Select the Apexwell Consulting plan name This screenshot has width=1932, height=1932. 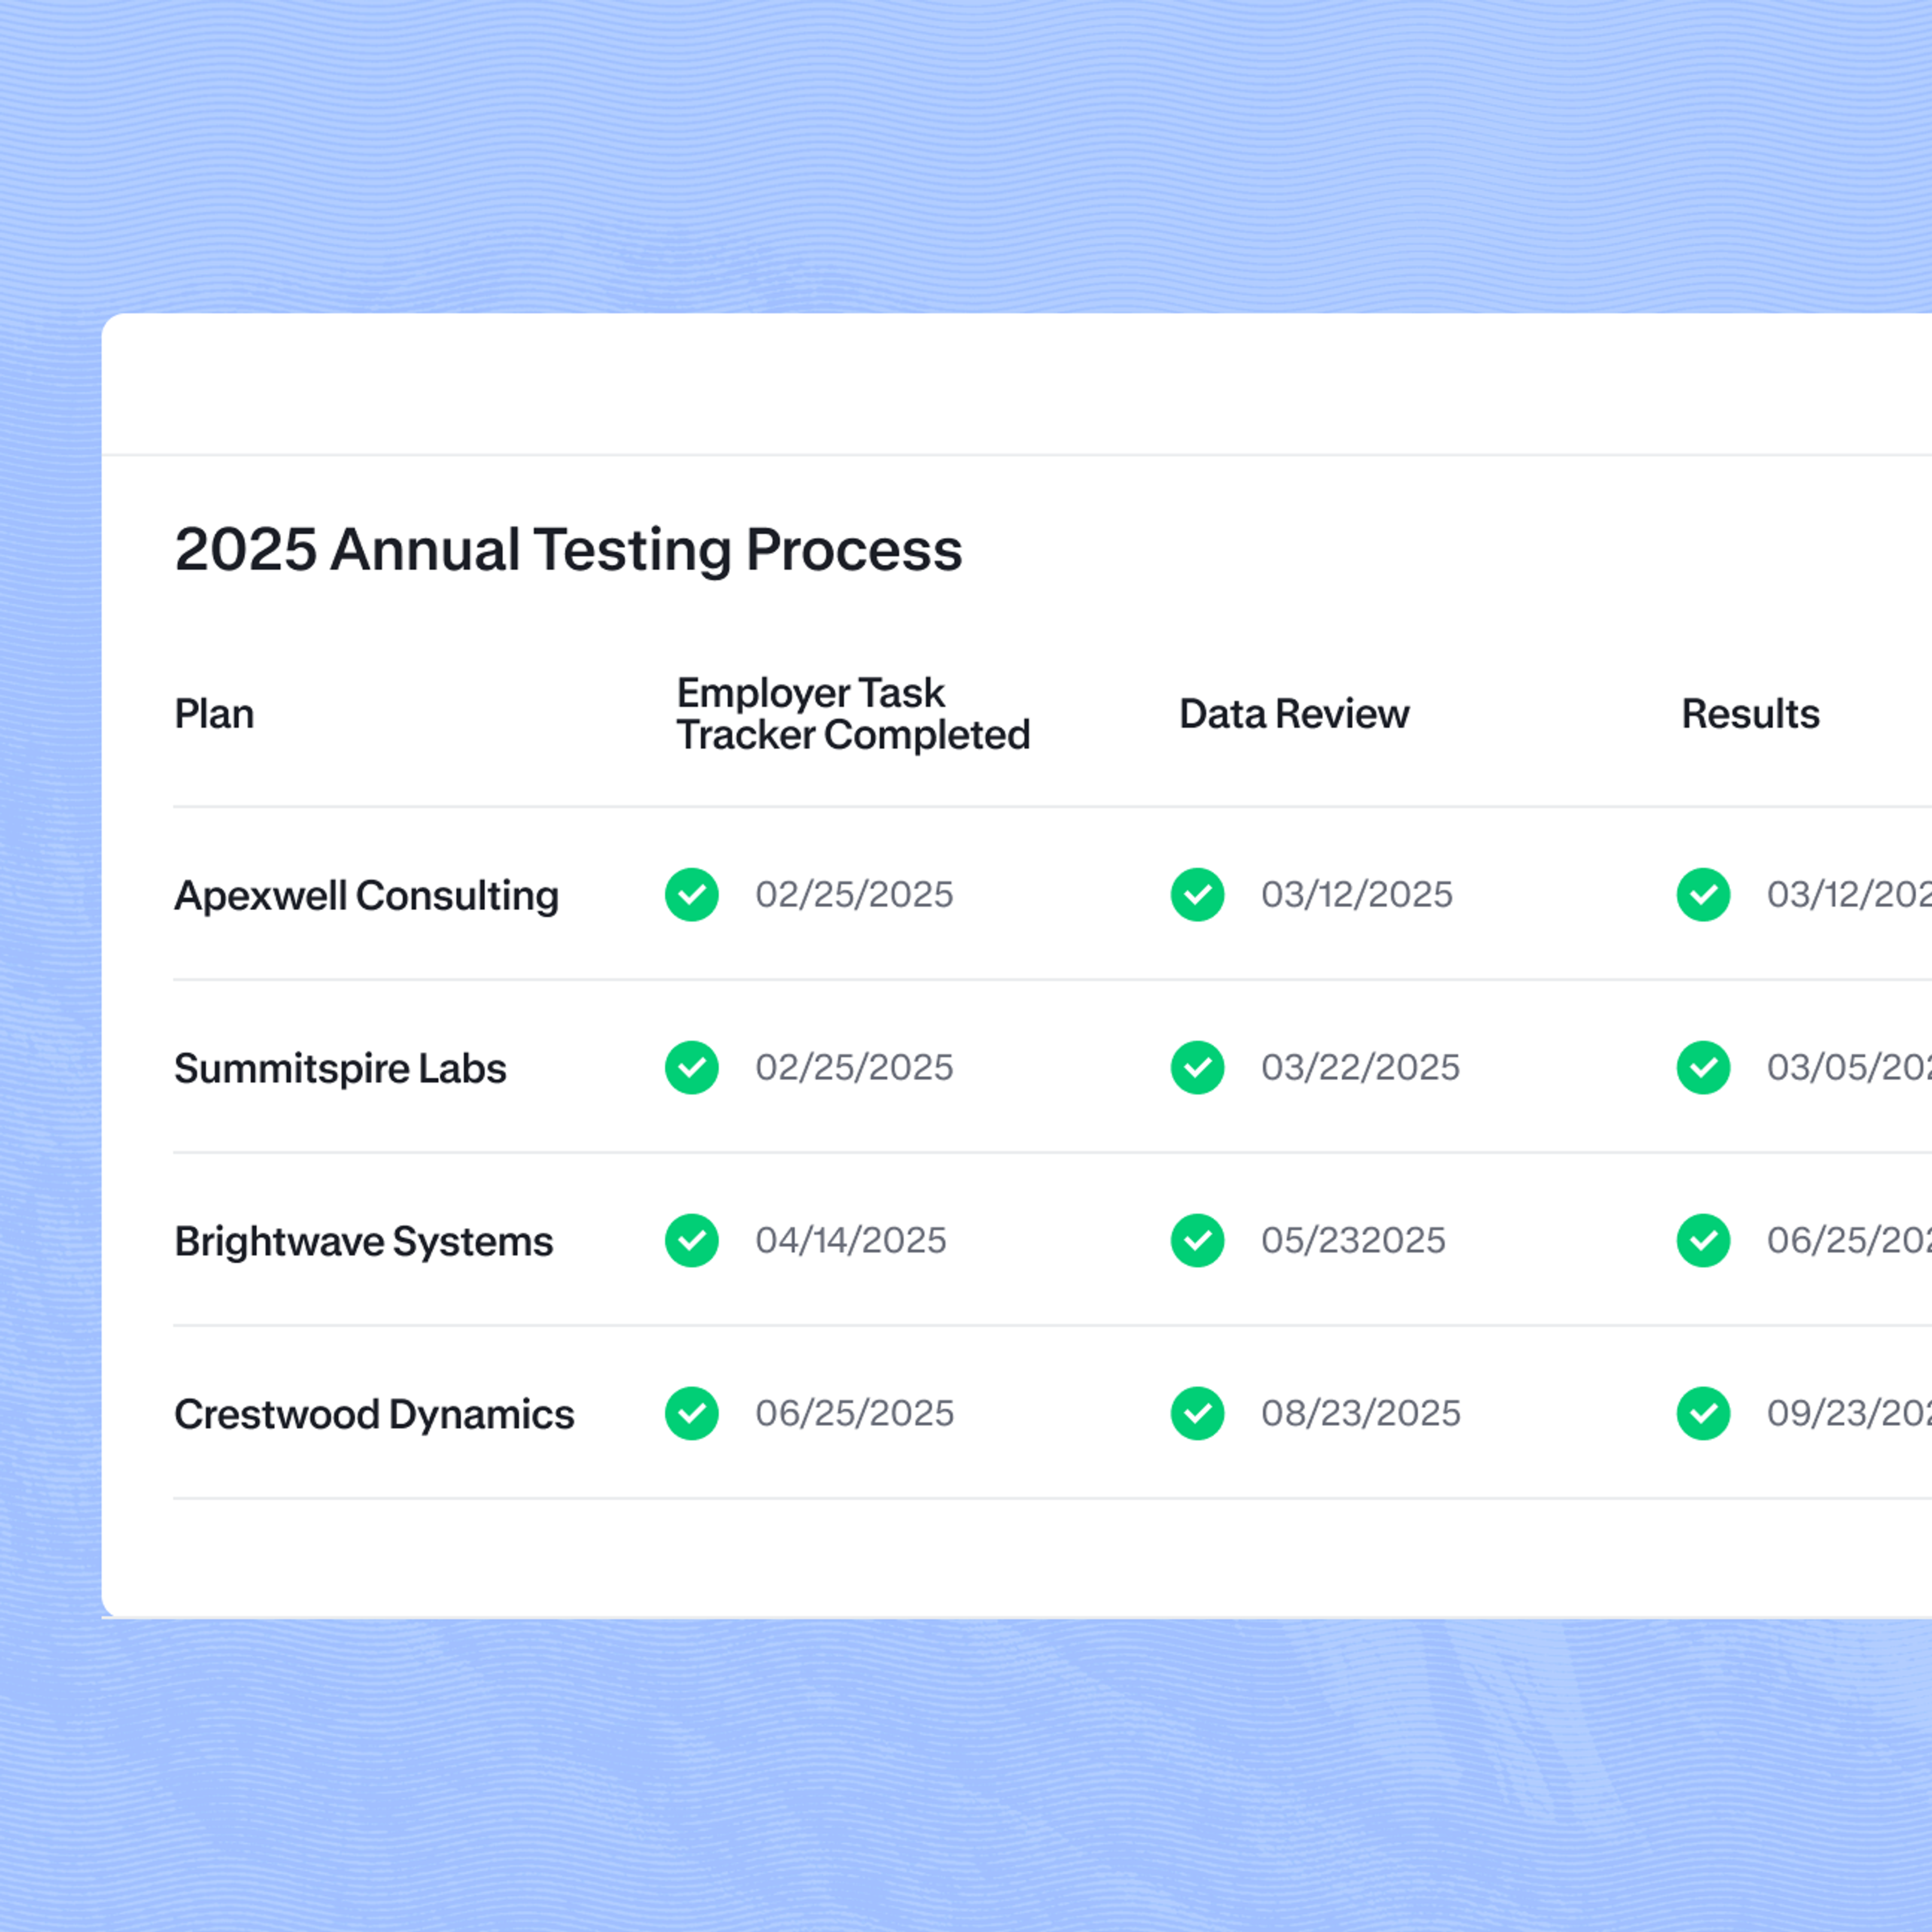(x=366, y=896)
